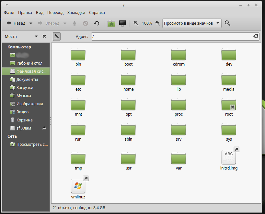Screen dimensions: 265x214
Task: Reset zoom via the 100% label
Action: 147,23
